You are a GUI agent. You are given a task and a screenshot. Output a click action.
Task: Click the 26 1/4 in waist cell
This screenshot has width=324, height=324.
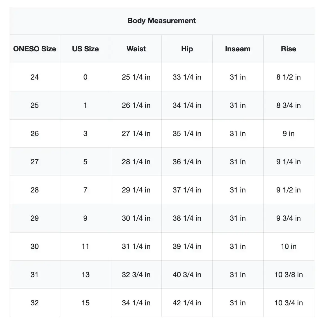[136, 105]
